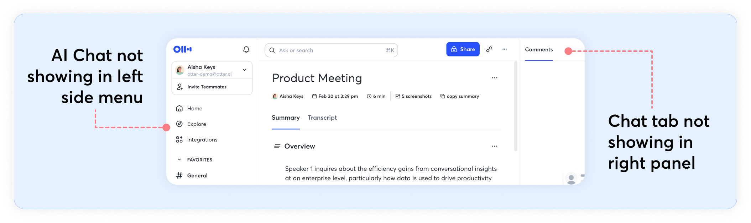Open three-dot menu for Overview section
Image resolution: width=751 pixels, height=223 pixels.
pos(495,146)
